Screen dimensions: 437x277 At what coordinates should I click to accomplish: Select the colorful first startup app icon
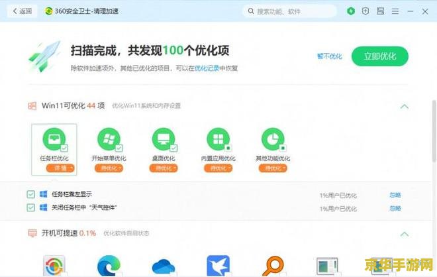pos(54,266)
